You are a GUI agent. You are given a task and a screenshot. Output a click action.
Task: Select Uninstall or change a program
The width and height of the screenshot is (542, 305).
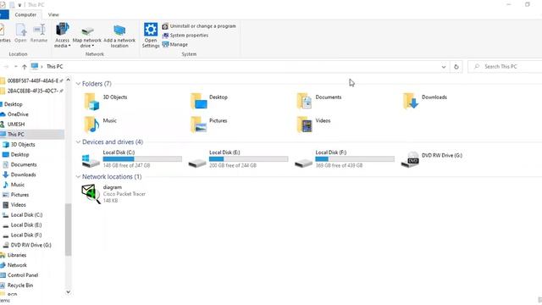pyautogui.click(x=199, y=26)
